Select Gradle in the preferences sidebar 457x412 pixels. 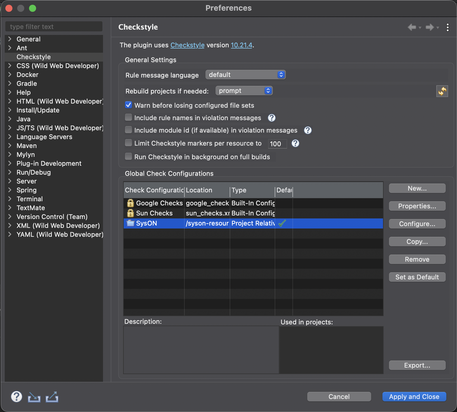[x=27, y=83]
